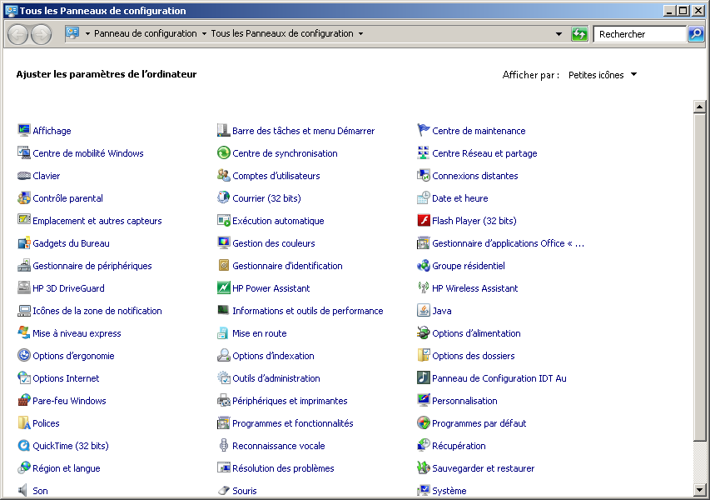
Task: Expand the root dropdown arrow before Panneau de configuration
Action: 87,33
